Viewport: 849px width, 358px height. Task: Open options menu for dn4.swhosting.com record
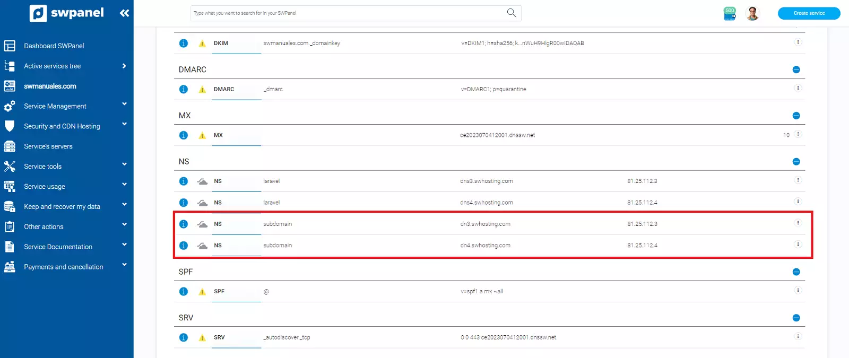(x=798, y=245)
